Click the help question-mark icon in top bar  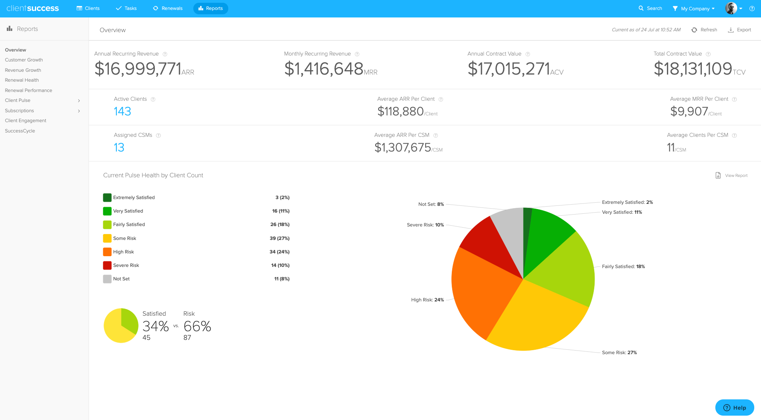pyautogui.click(x=752, y=8)
